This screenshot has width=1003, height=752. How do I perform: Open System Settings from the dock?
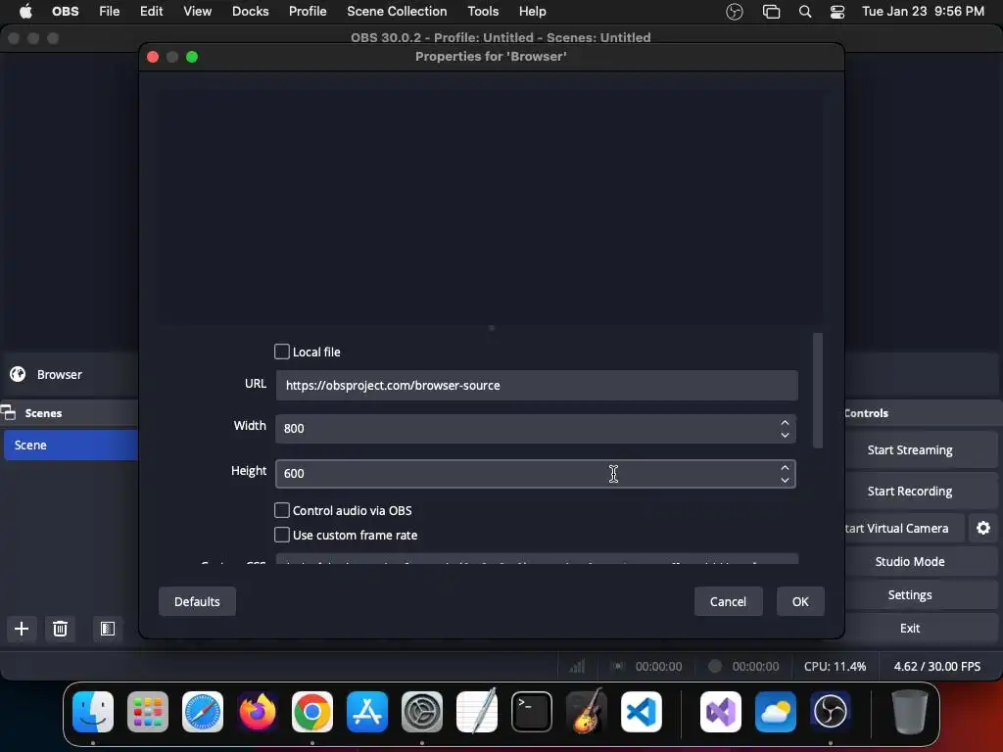point(422,712)
